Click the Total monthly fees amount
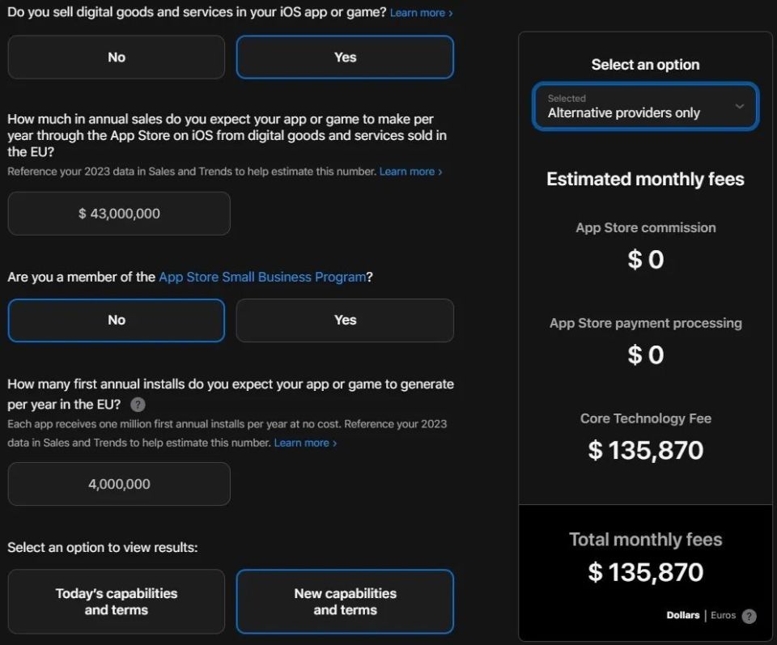Screen dimensions: 777x645 (x=645, y=572)
